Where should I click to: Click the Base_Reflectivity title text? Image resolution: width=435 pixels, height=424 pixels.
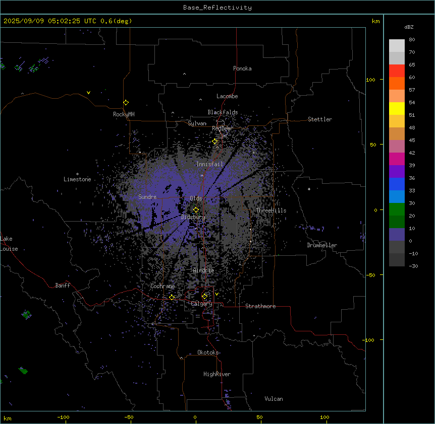[217, 8]
